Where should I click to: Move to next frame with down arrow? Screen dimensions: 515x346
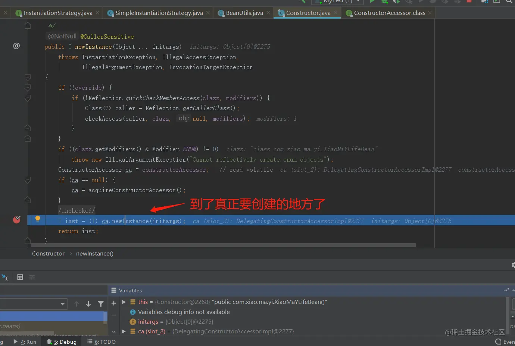(x=88, y=304)
